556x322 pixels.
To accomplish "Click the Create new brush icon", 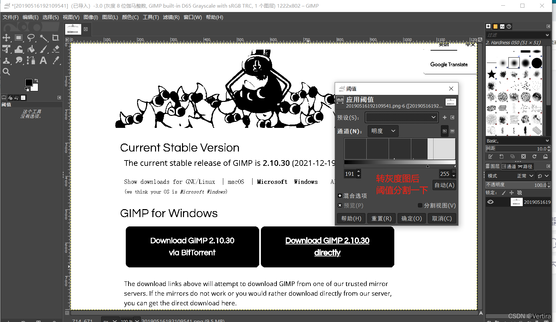I will tap(501, 156).
